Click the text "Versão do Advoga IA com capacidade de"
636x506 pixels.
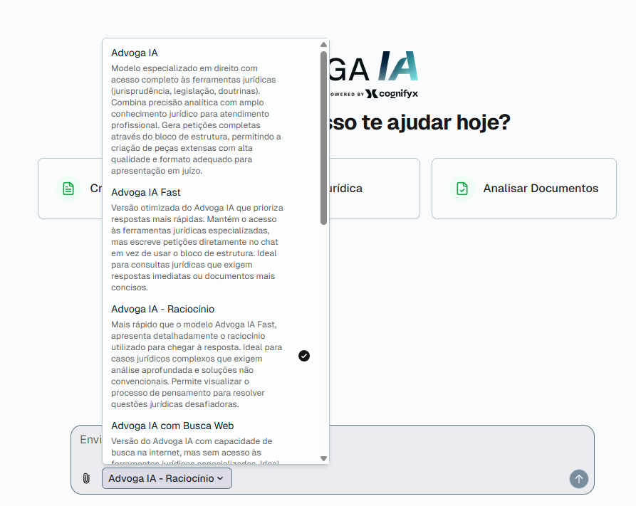192,441
